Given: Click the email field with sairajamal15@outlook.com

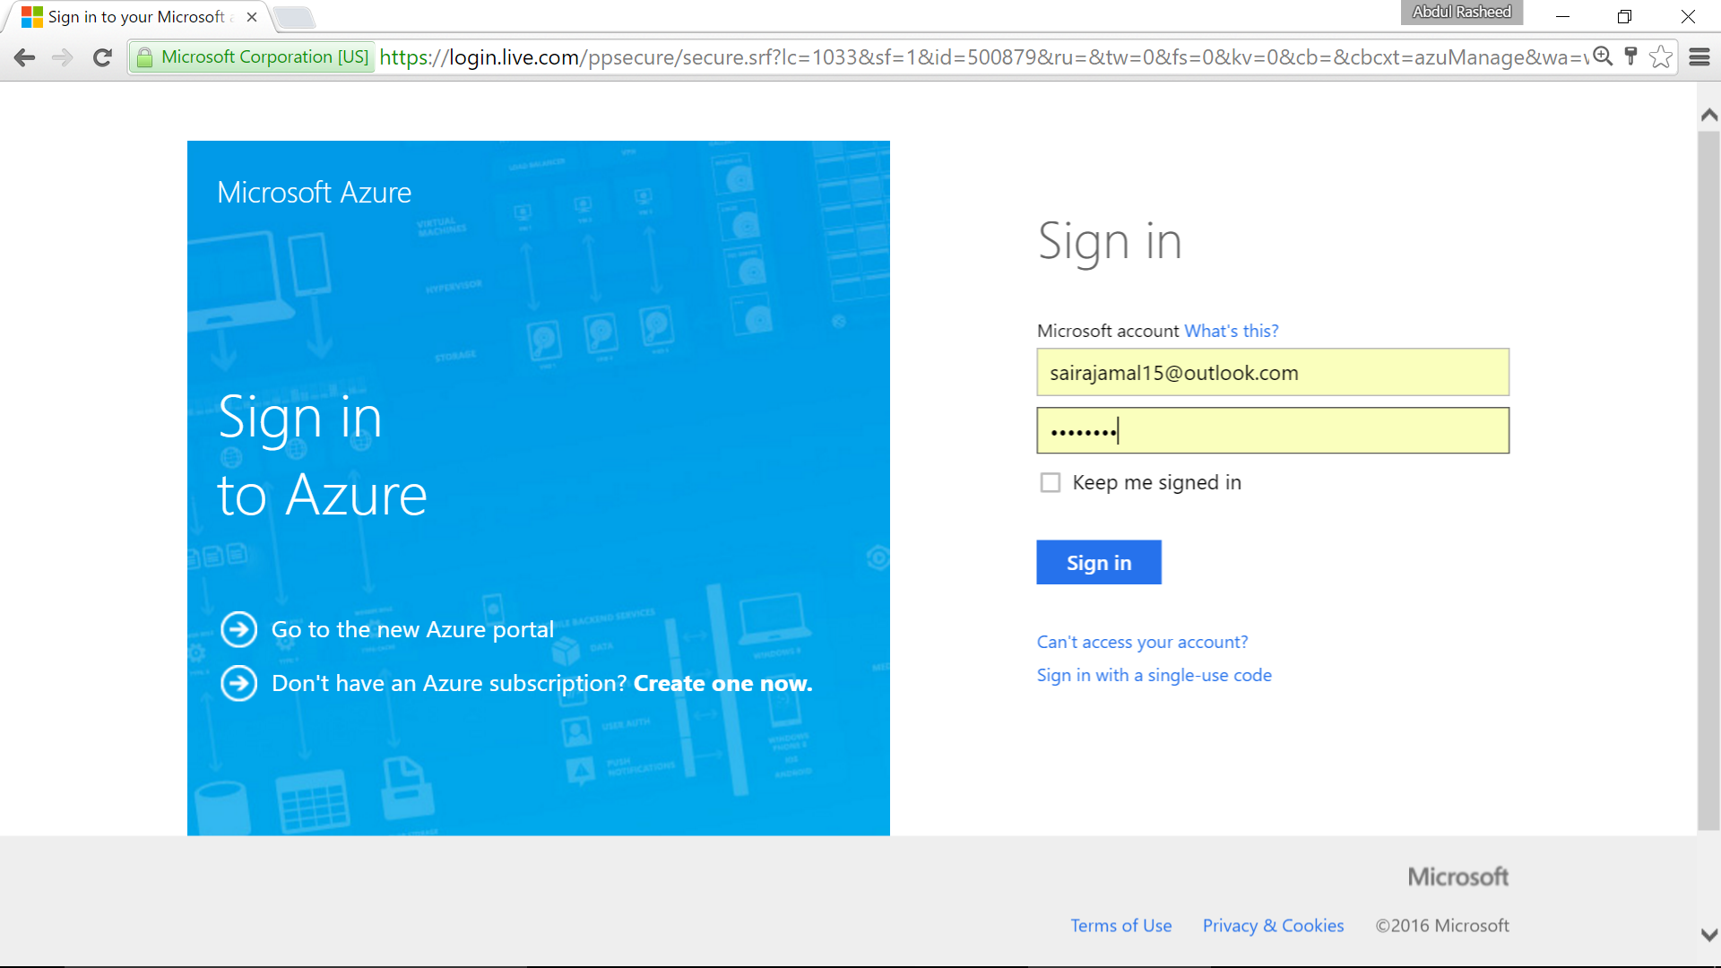Looking at the screenshot, I should point(1273,372).
